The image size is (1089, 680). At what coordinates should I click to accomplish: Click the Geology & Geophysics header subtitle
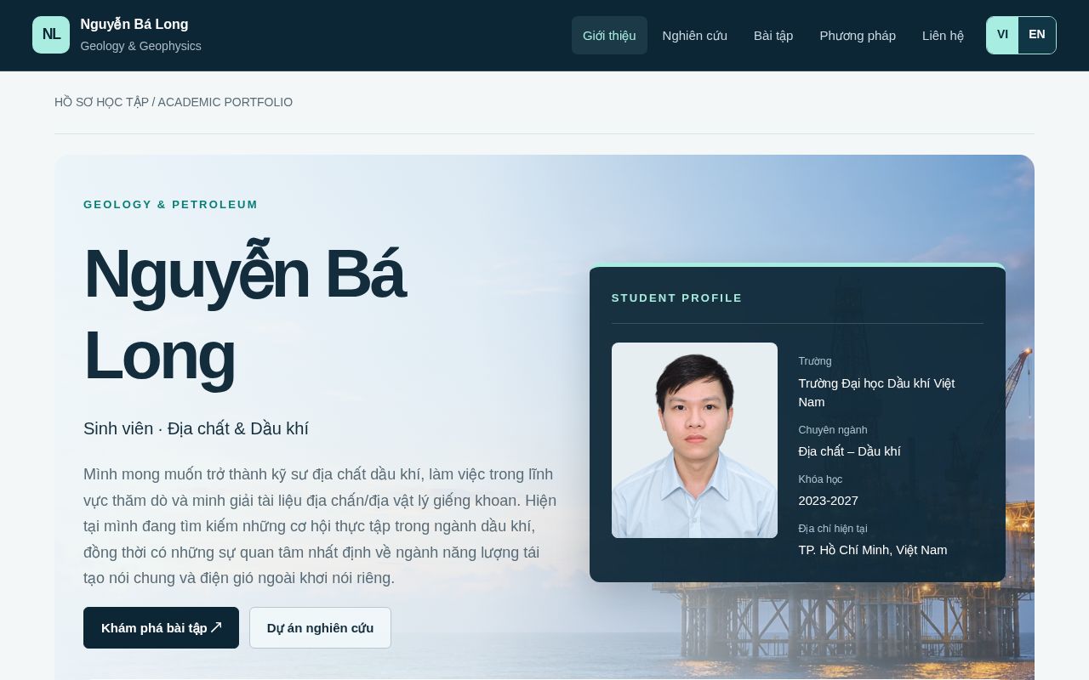(140, 46)
